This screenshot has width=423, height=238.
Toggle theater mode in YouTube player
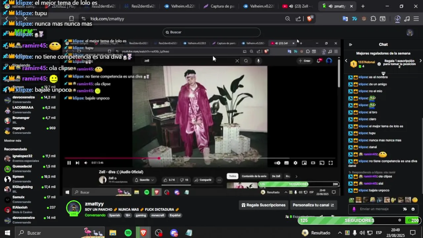click(313, 163)
